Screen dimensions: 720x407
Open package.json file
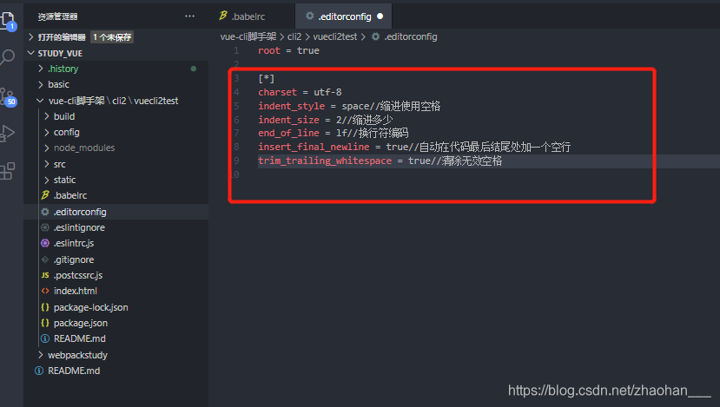[81, 323]
